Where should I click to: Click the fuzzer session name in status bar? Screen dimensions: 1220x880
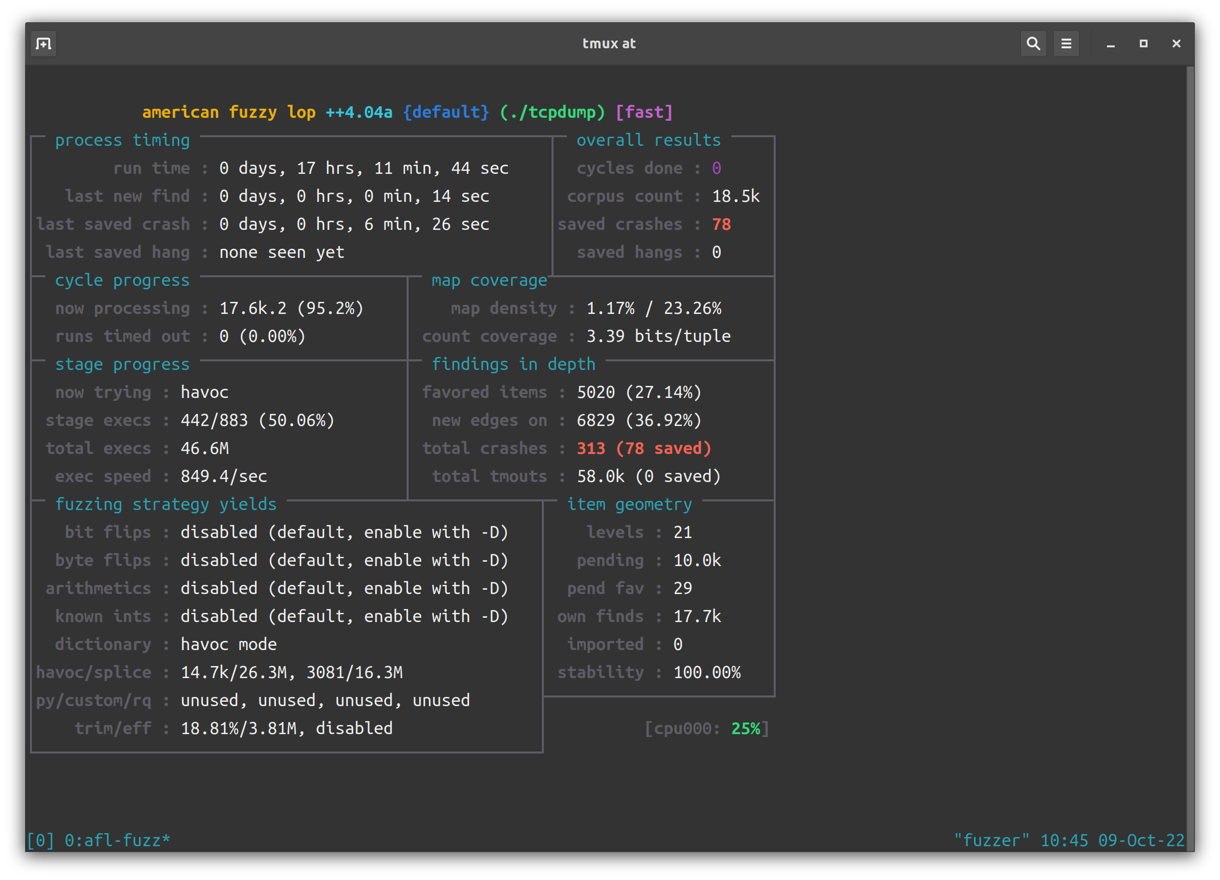(x=992, y=840)
